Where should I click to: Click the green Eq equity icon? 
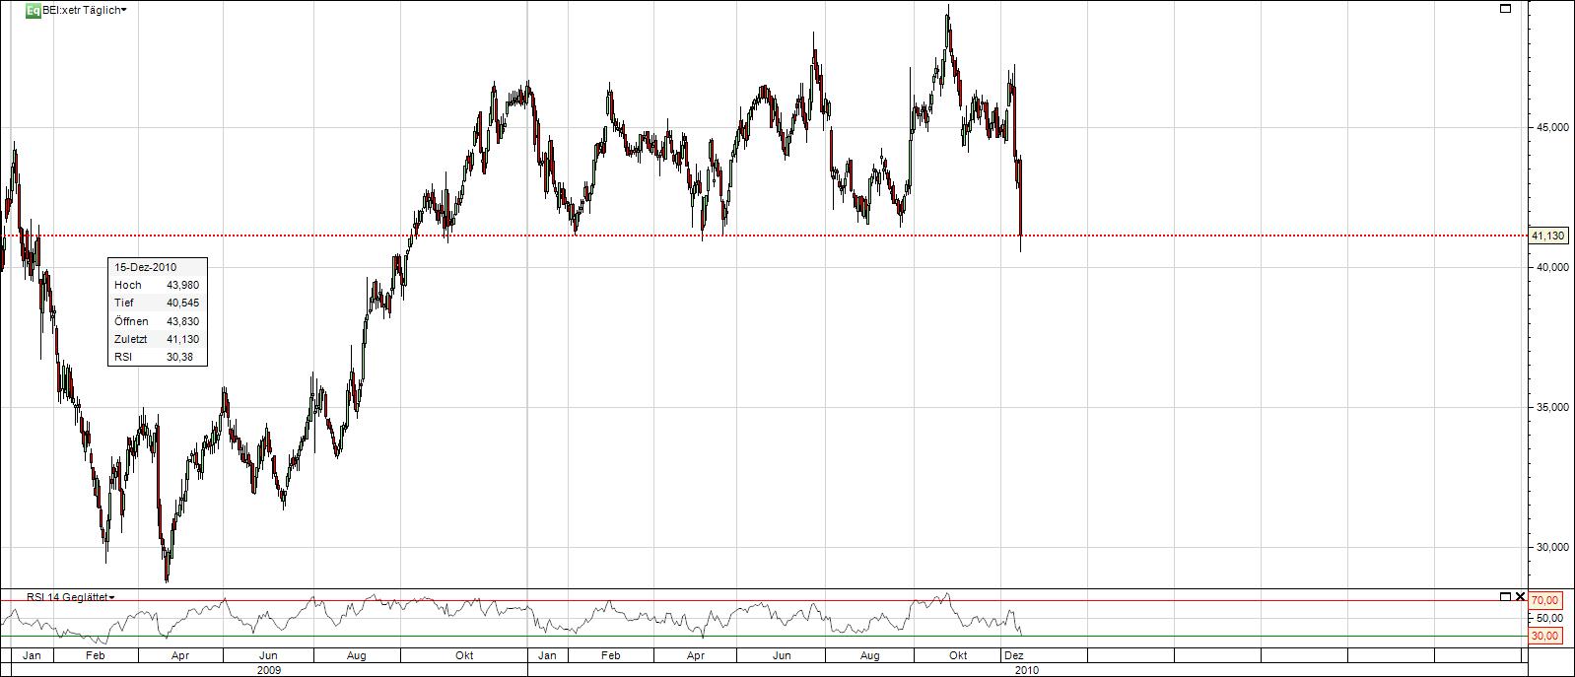coord(33,10)
